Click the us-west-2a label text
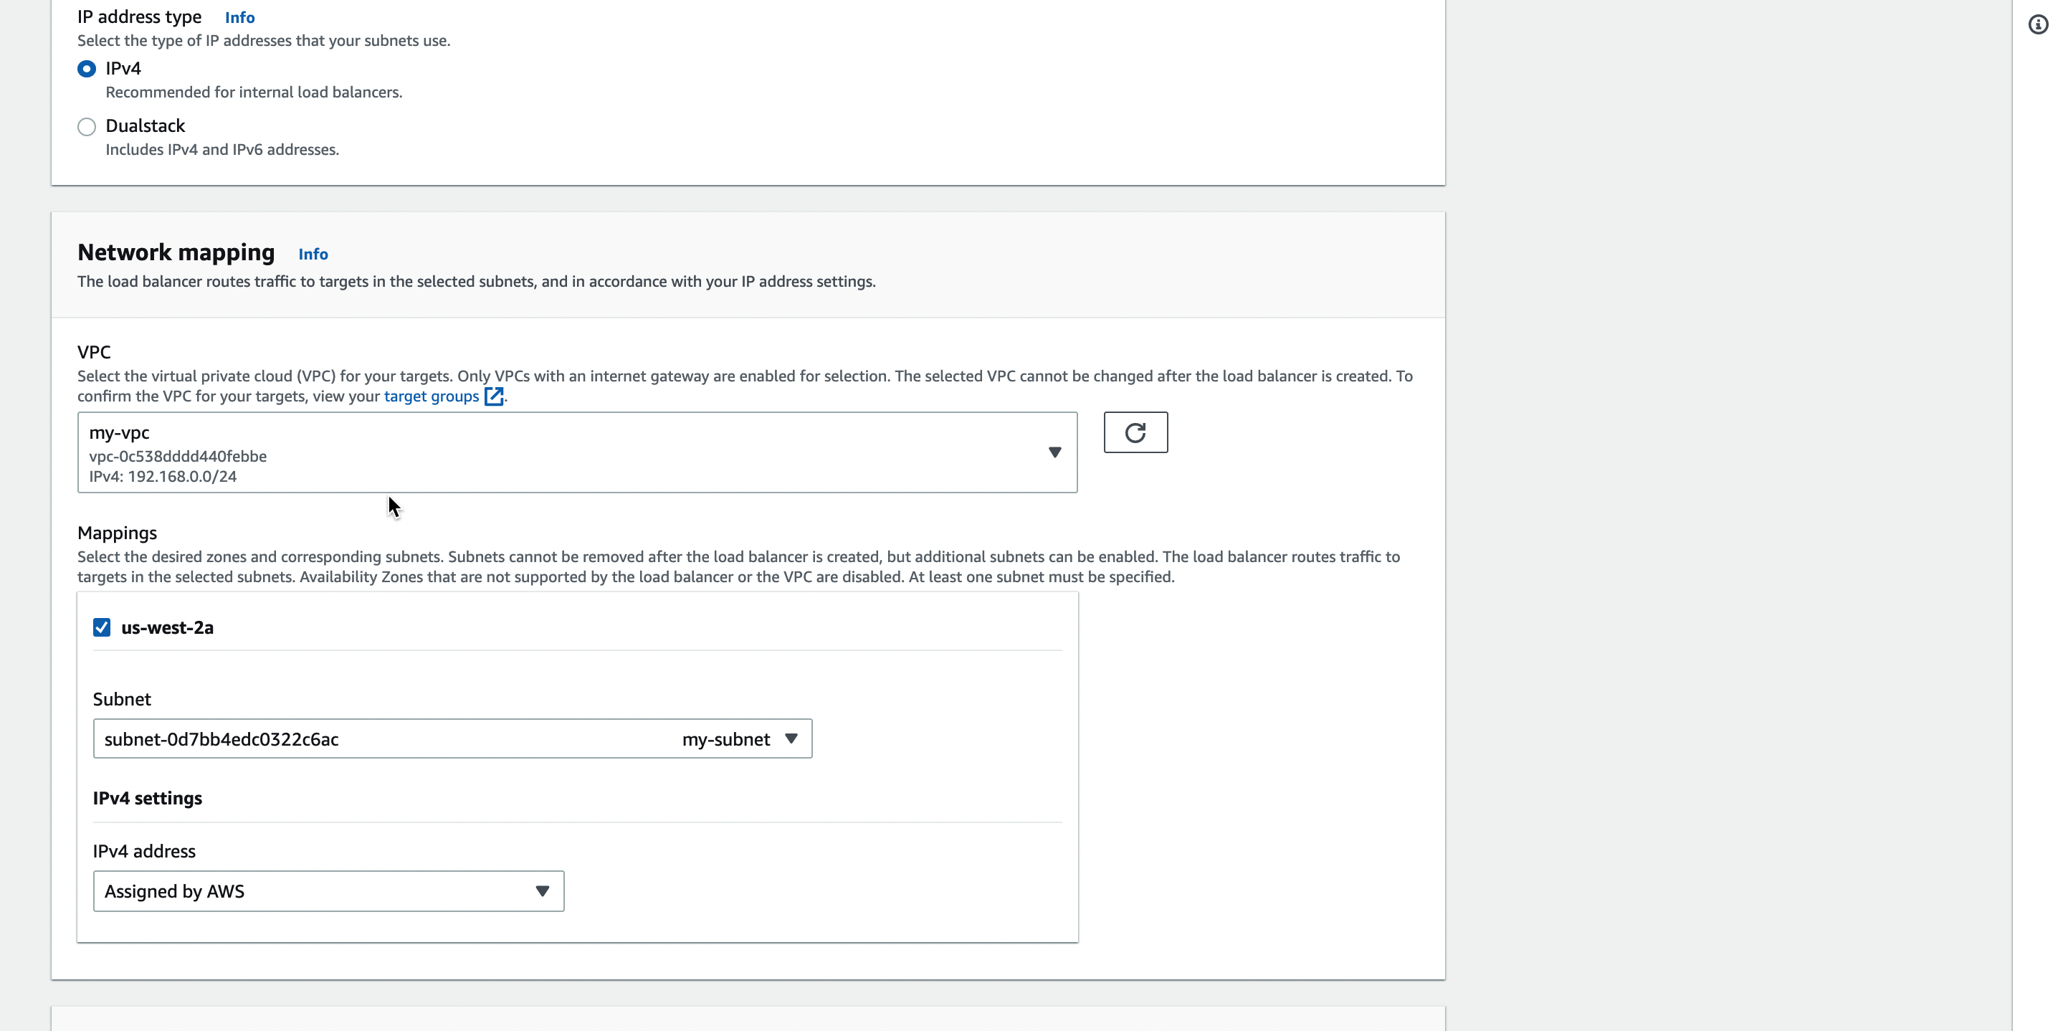This screenshot has height=1031, width=2063. pos(168,628)
